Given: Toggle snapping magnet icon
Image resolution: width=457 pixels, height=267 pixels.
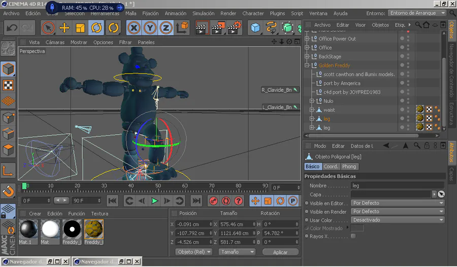Looking at the screenshot, I should tap(8, 192).
